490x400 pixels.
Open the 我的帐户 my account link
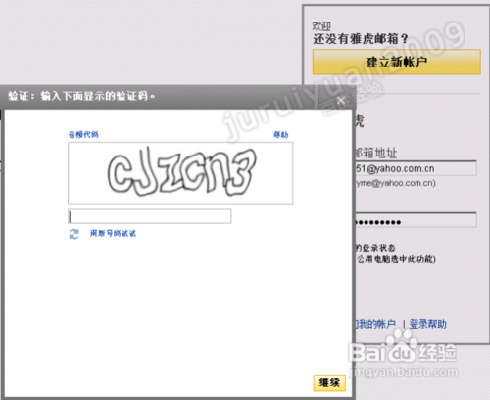[x=375, y=324]
